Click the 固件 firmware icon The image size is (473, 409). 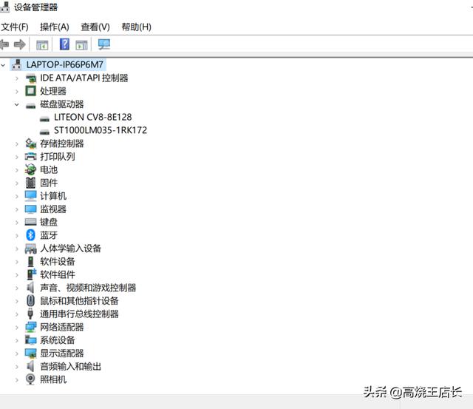tap(30, 183)
